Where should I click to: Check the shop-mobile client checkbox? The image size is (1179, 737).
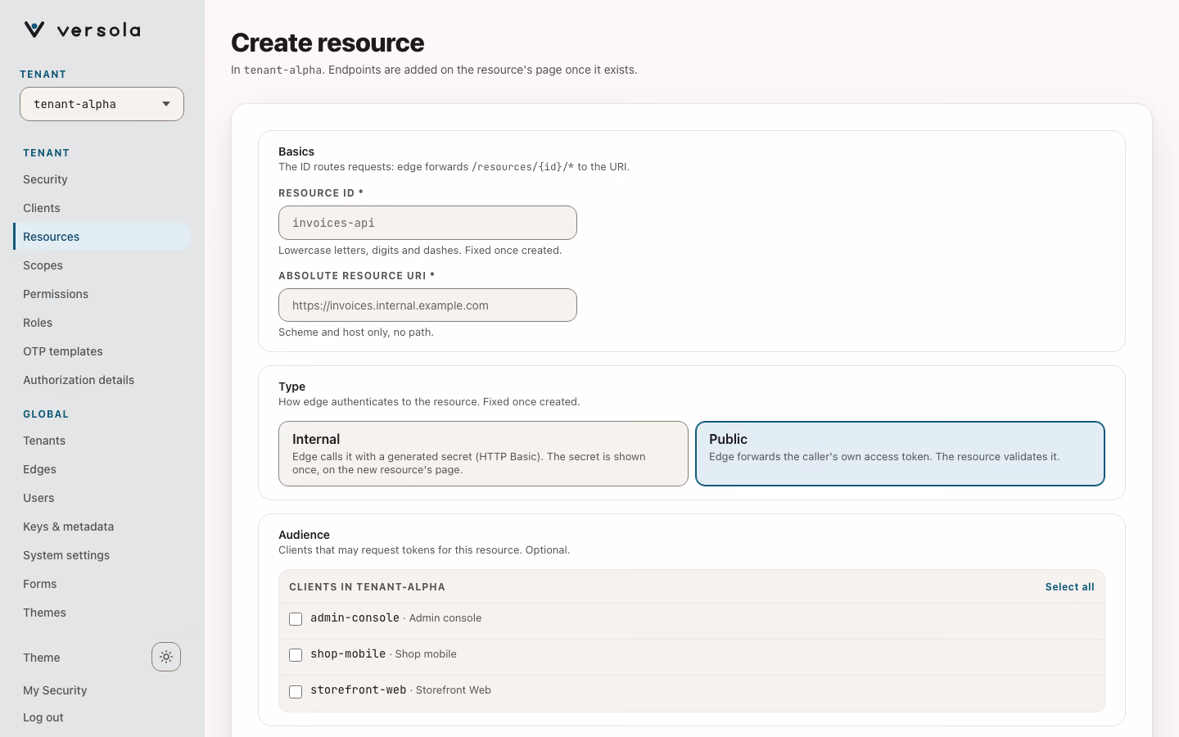[296, 655]
